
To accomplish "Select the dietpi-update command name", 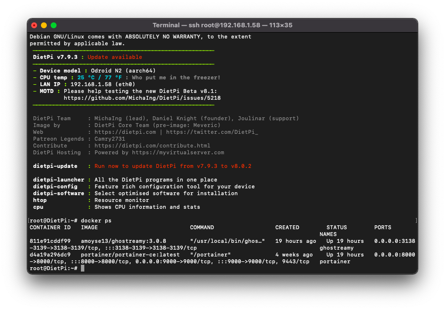I will (x=55, y=166).
